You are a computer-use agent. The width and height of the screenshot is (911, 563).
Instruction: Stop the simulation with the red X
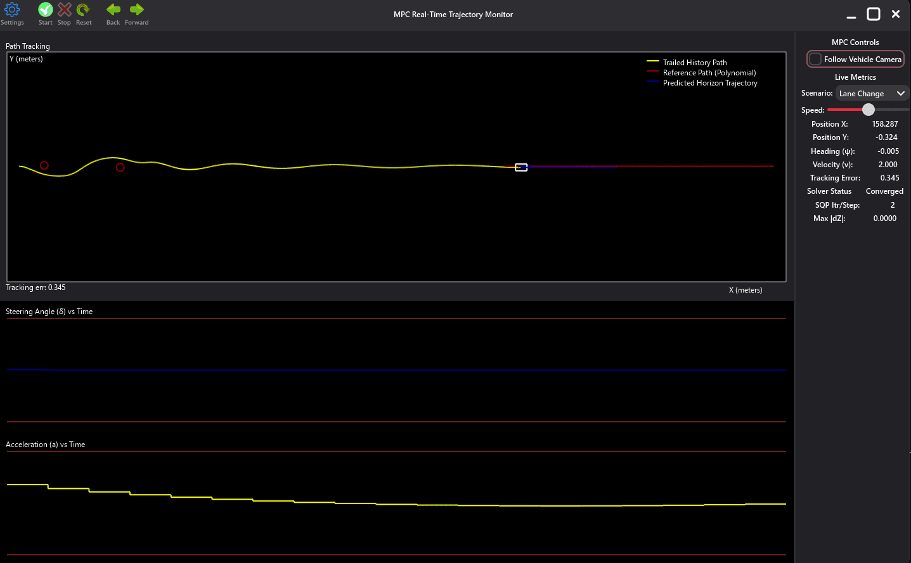[64, 9]
